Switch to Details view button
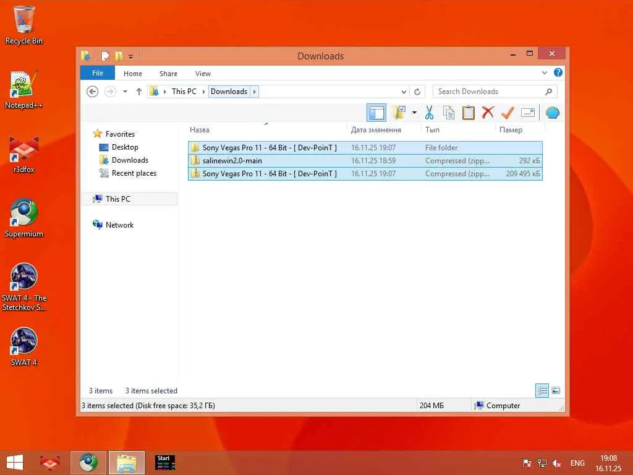This screenshot has width=633, height=475. pyautogui.click(x=542, y=390)
